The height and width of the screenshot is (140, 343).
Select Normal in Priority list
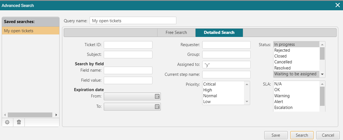click(223, 96)
